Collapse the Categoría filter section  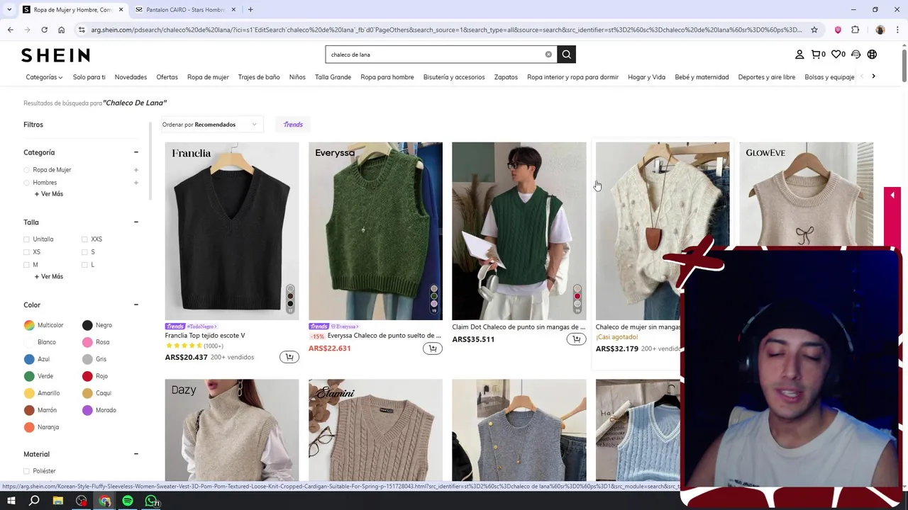pos(135,152)
